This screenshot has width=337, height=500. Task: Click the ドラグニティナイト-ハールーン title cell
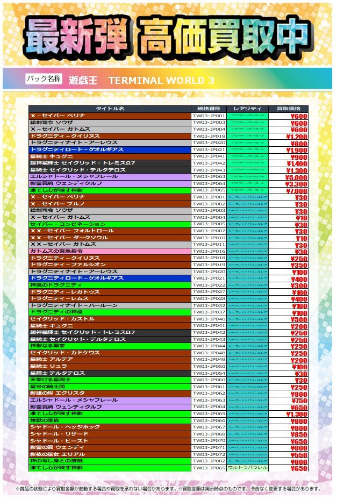pyautogui.click(x=110, y=305)
